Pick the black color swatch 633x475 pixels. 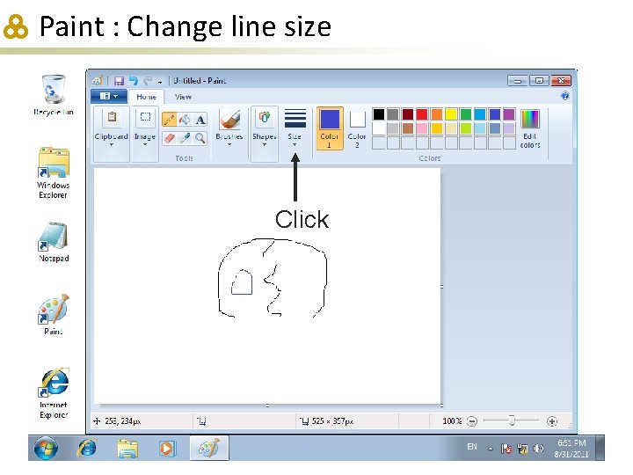click(379, 114)
